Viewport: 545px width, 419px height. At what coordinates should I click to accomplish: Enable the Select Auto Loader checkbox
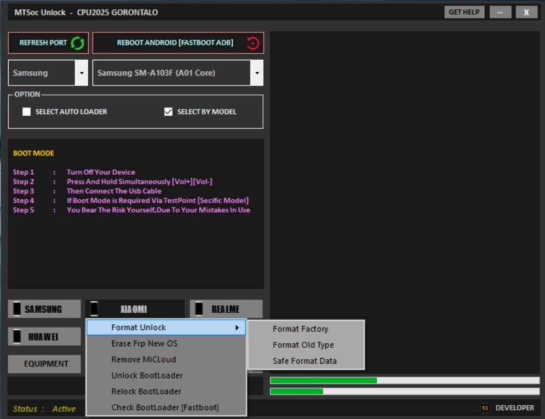pos(26,111)
